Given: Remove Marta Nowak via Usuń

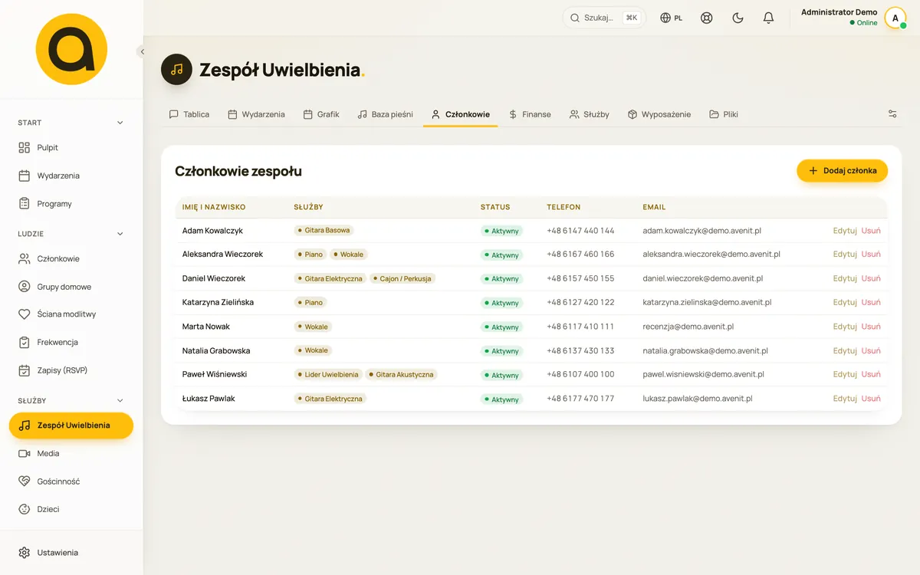Looking at the screenshot, I should click(871, 327).
